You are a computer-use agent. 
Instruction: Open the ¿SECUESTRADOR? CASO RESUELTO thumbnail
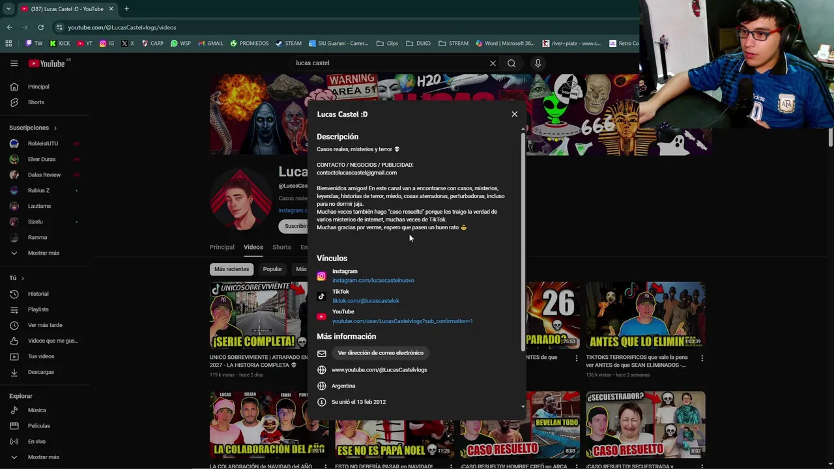click(x=645, y=425)
